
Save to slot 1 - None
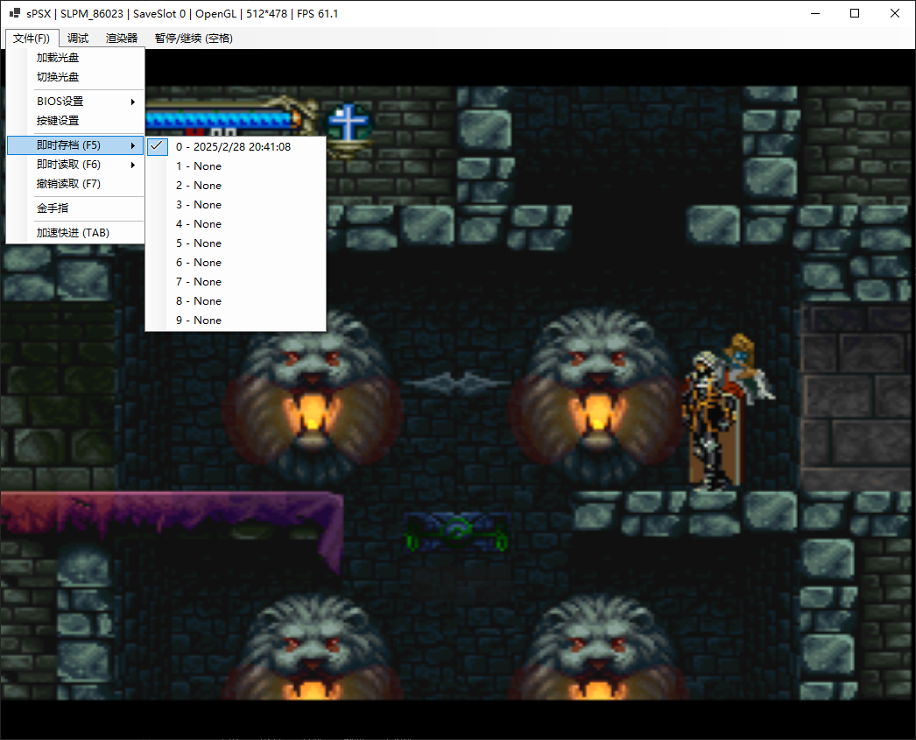(x=236, y=166)
